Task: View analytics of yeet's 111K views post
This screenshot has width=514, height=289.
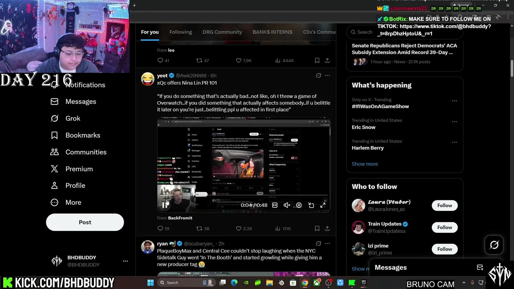Action: [x=283, y=228]
